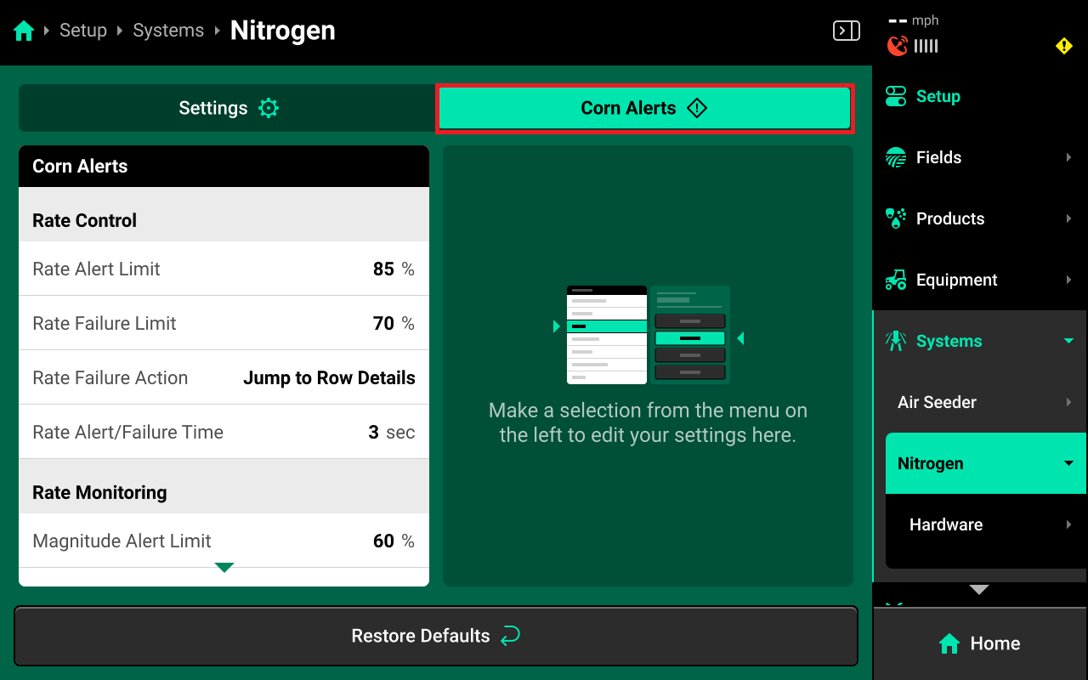The height and width of the screenshot is (680, 1088).
Task: Open the Products menu in sidebar
Action: click(949, 218)
